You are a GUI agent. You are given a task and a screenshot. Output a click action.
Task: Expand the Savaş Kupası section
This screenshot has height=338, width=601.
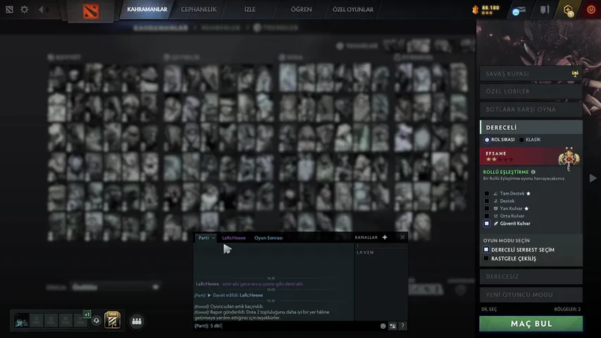[531, 73]
